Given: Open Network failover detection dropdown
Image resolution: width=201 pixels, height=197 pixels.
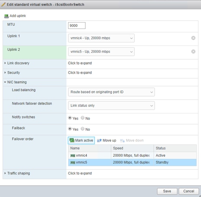Looking at the screenshot, I should tap(111, 106).
